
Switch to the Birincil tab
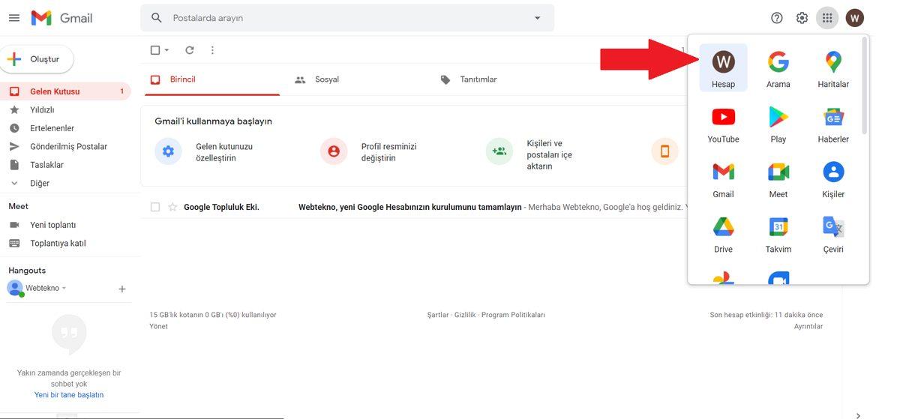(x=211, y=79)
